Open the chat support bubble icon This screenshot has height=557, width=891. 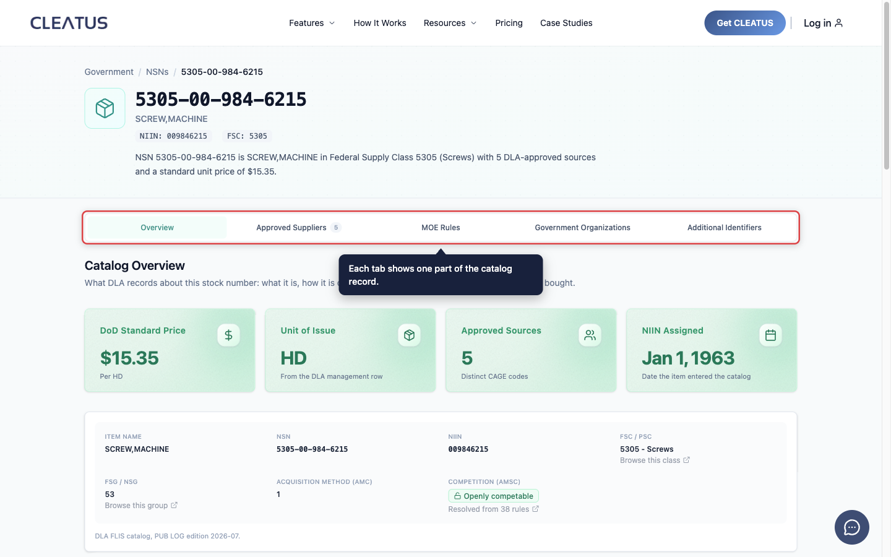point(851,527)
